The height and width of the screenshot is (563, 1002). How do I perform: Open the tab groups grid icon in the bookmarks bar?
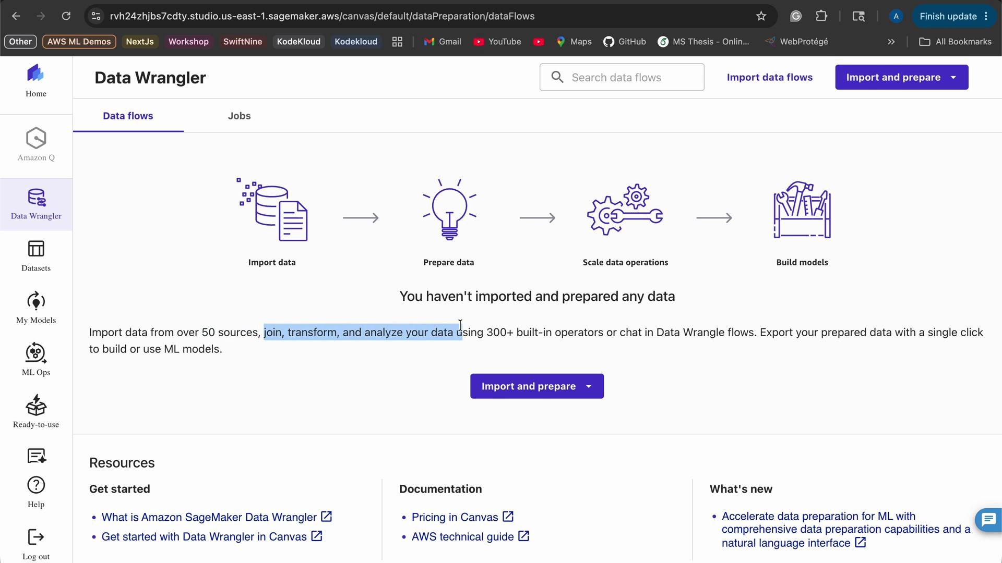point(397,42)
